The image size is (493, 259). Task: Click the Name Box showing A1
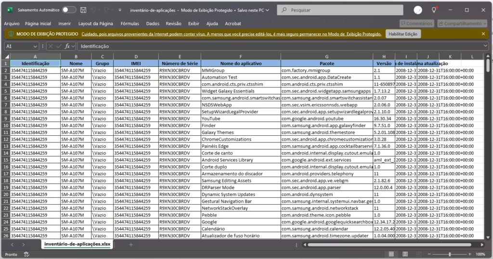[x=18, y=46]
